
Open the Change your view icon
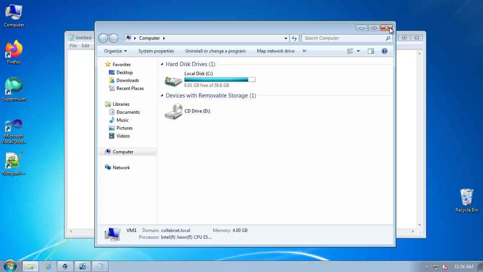[350, 51]
